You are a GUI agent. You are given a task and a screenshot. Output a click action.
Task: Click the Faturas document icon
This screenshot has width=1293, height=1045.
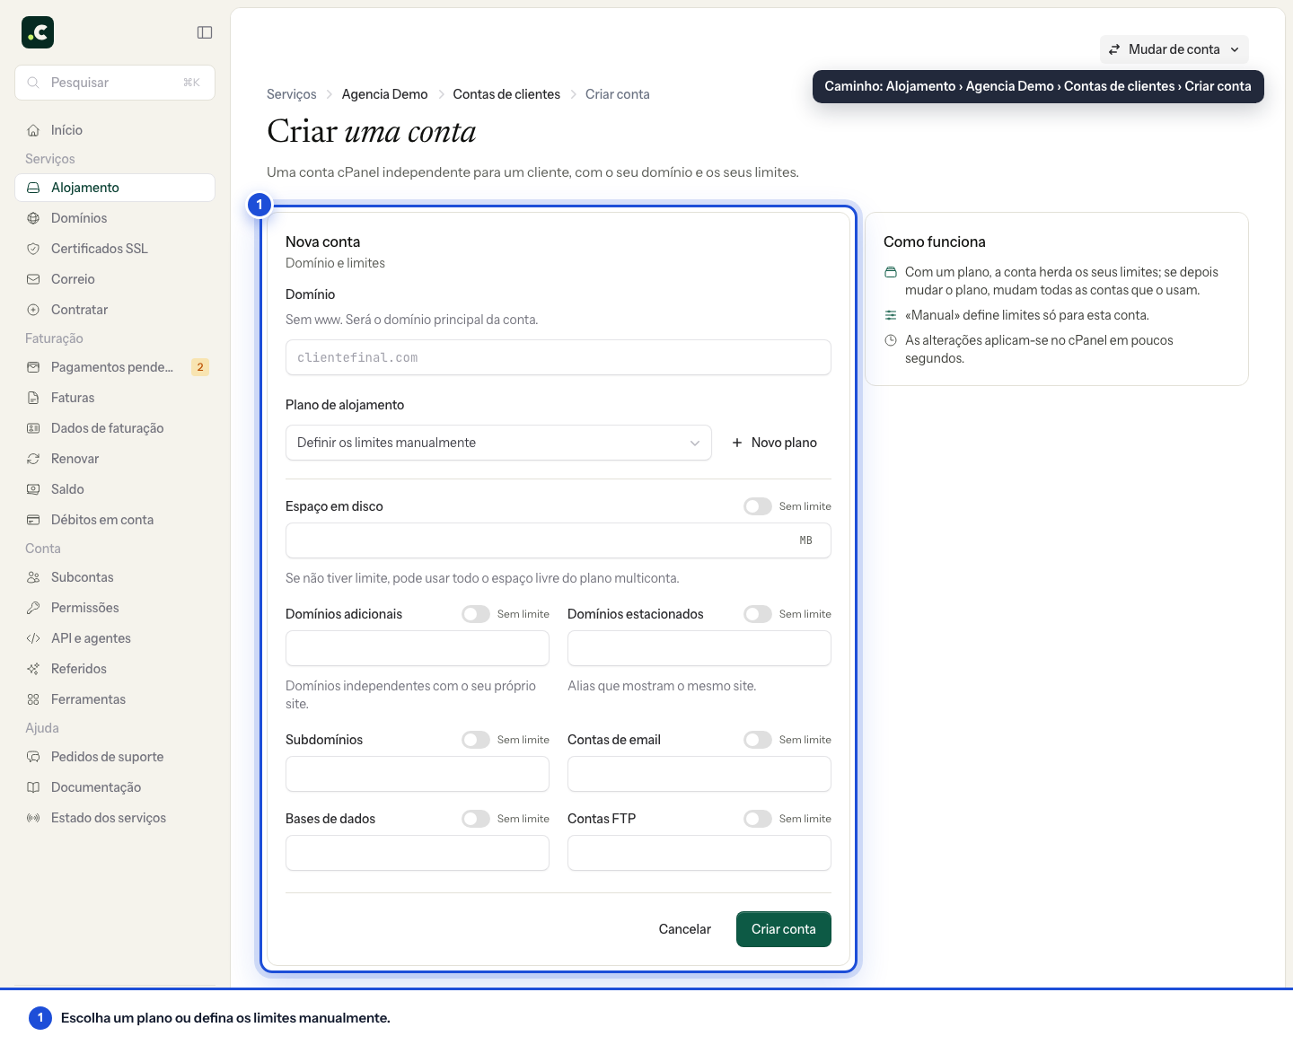click(x=33, y=398)
